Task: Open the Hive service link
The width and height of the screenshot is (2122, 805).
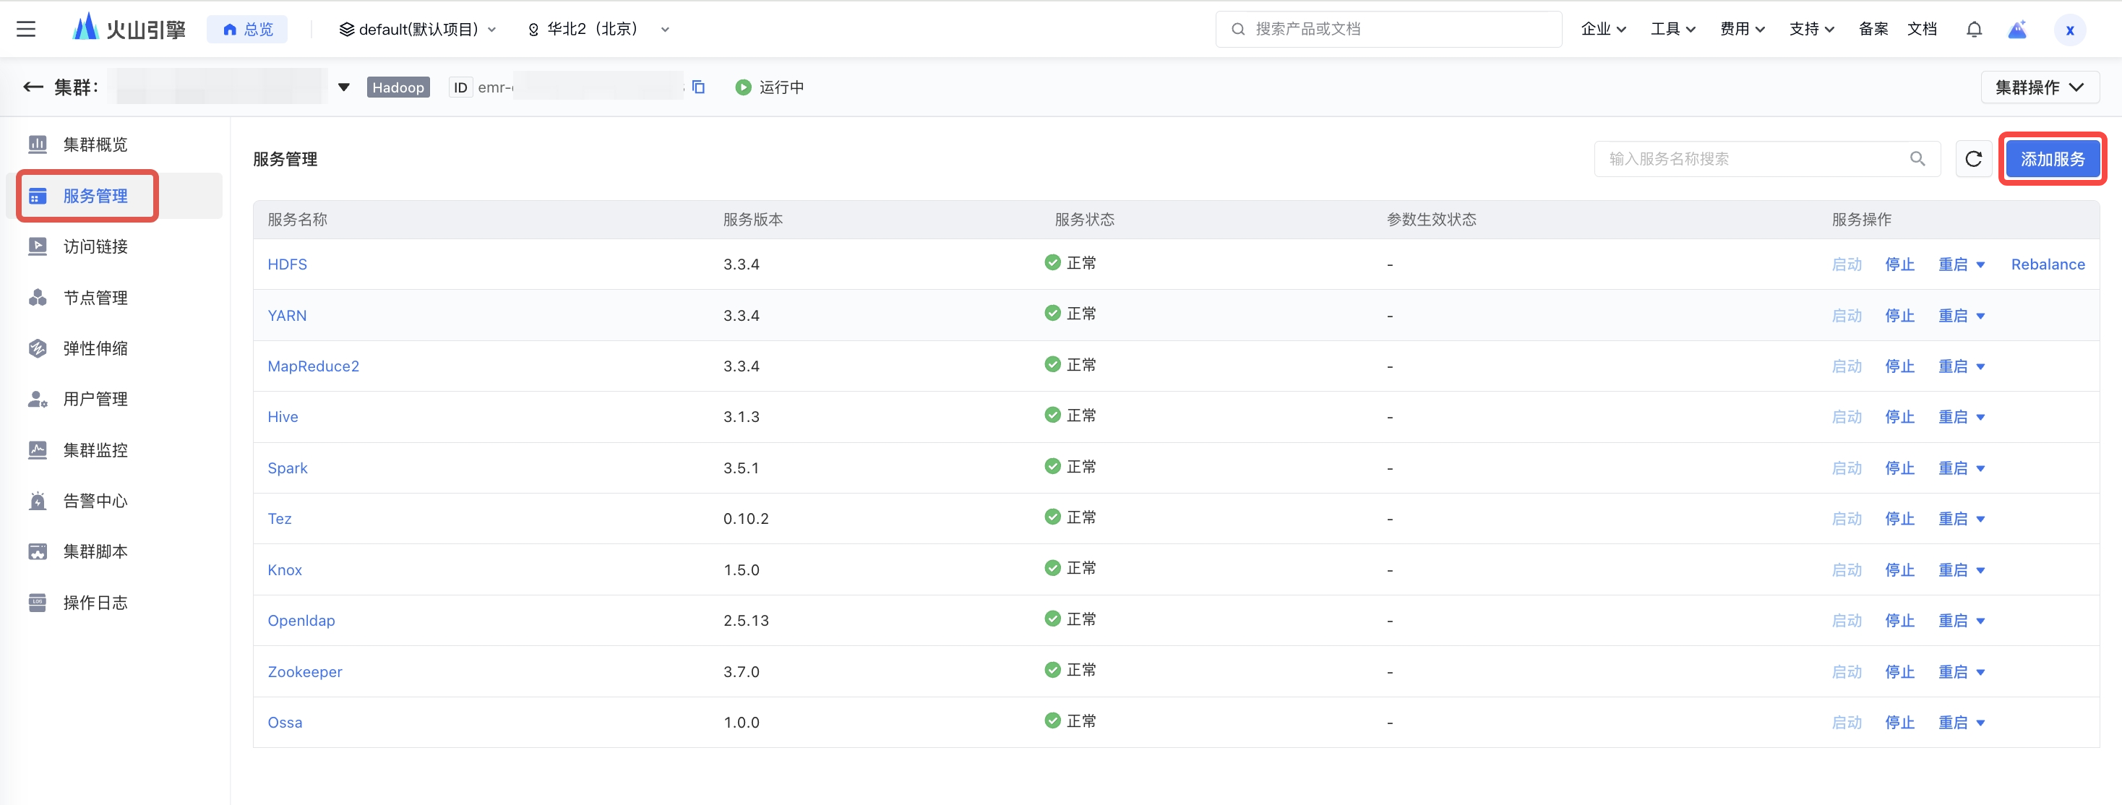Action: coord(283,417)
